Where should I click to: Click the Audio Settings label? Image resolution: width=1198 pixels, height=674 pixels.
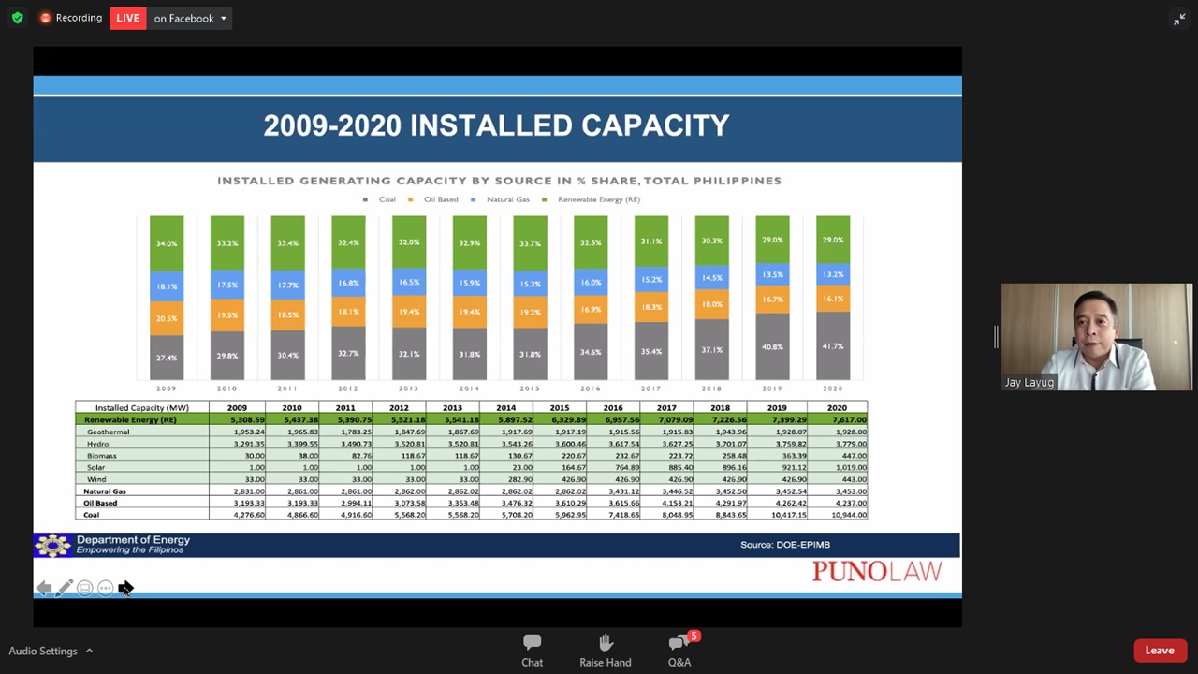[43, 651]
